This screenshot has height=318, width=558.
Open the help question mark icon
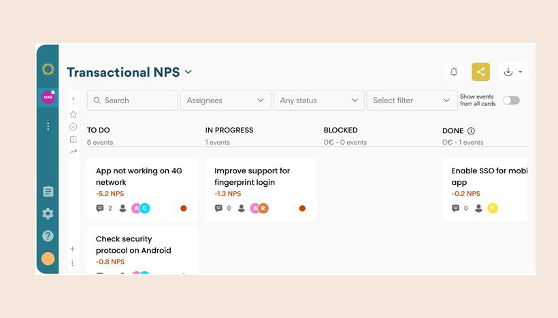[48, 236]
